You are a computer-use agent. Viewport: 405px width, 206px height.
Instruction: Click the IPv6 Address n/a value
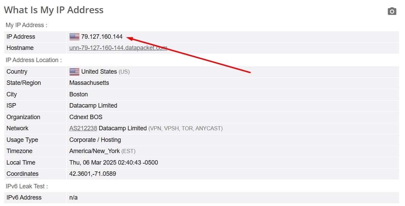coord(73,198)
